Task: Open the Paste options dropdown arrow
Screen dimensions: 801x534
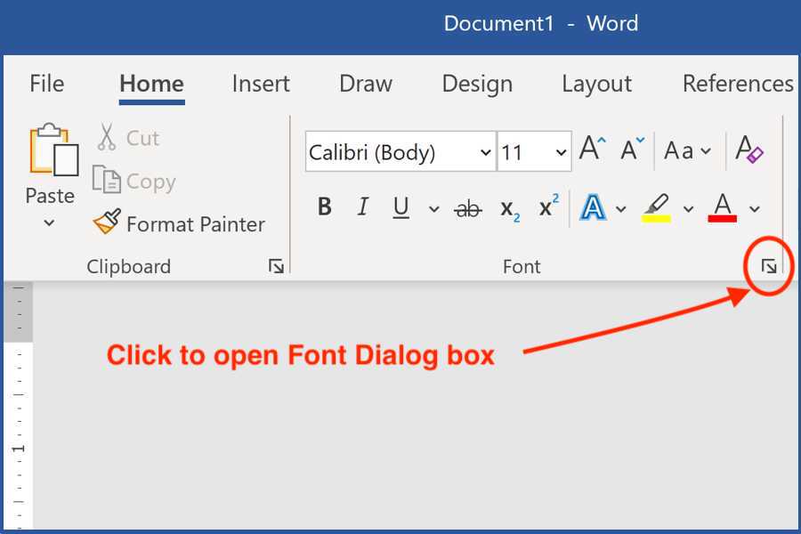Action: pos(49,222)
